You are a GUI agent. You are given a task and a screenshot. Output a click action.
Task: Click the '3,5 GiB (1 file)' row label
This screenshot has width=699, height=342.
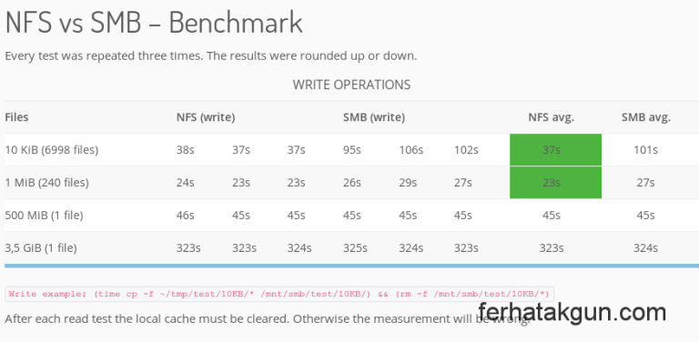[41, 248]
